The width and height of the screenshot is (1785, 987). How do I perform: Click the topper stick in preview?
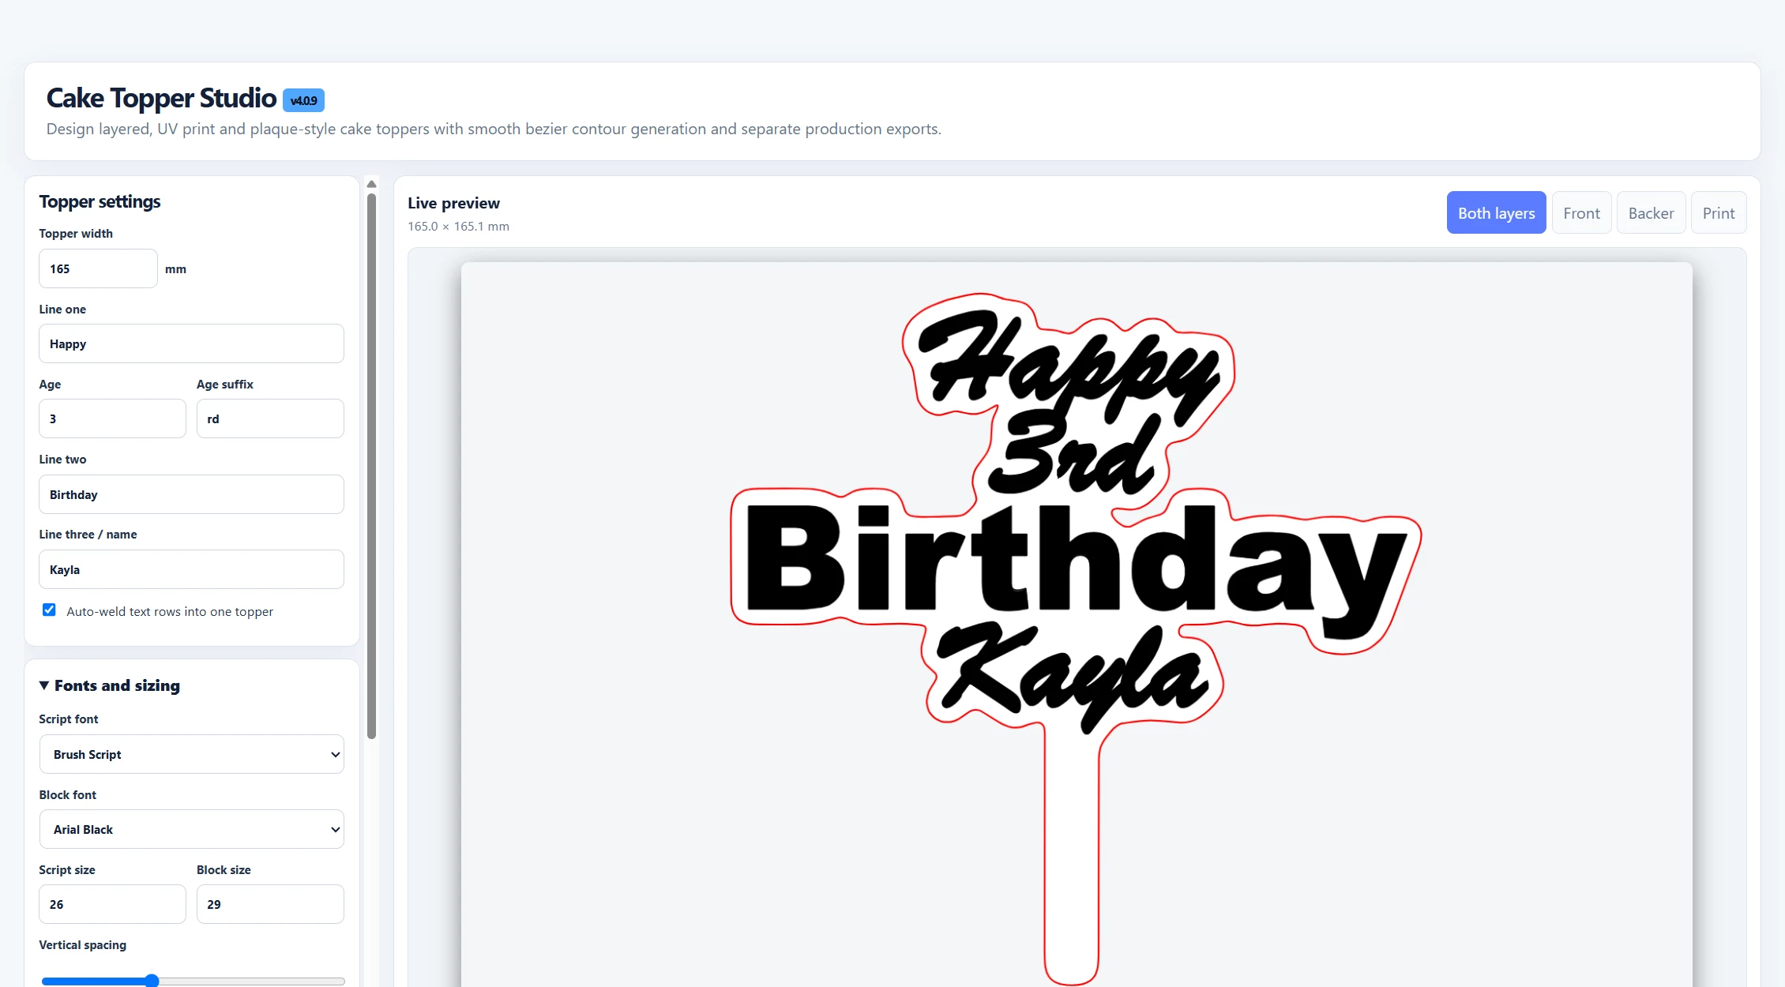coord(1071,857)
